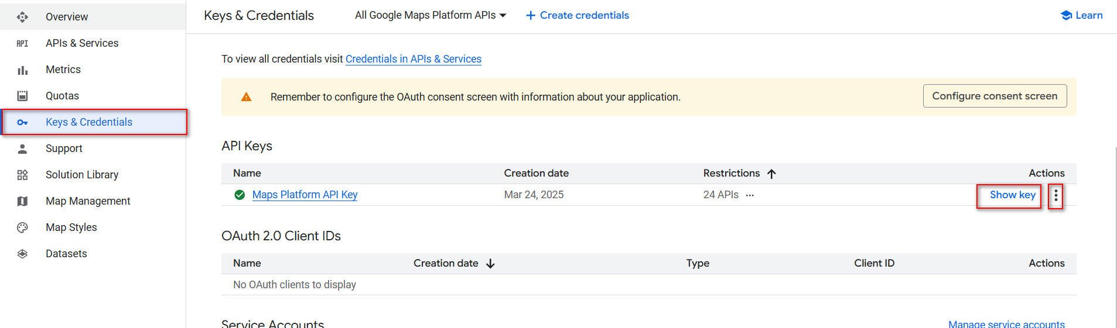Screen dimensions: 1117x328
Task: Click the API Keys Creation date header
Action: click(536, 173)
